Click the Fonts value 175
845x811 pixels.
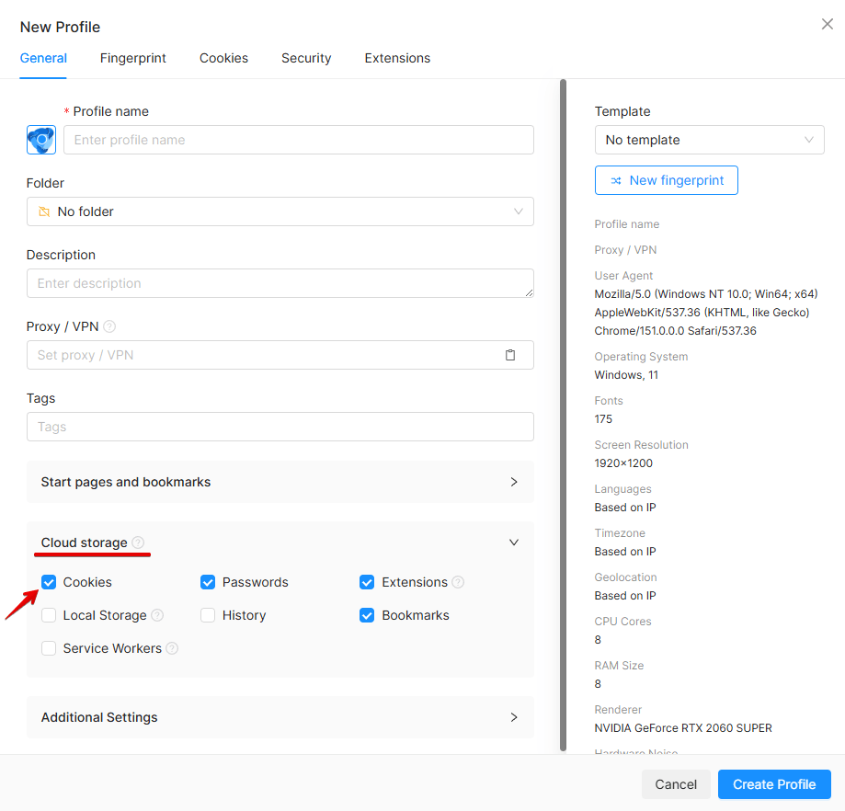603,419
